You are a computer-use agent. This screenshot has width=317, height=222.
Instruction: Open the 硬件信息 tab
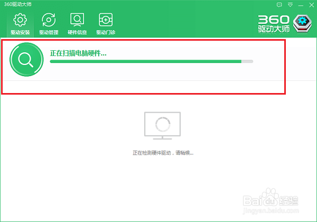pos(77,24)
